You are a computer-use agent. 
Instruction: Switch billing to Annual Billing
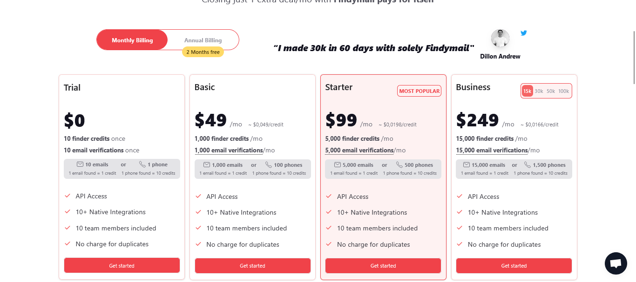click(x=203, y=40)
